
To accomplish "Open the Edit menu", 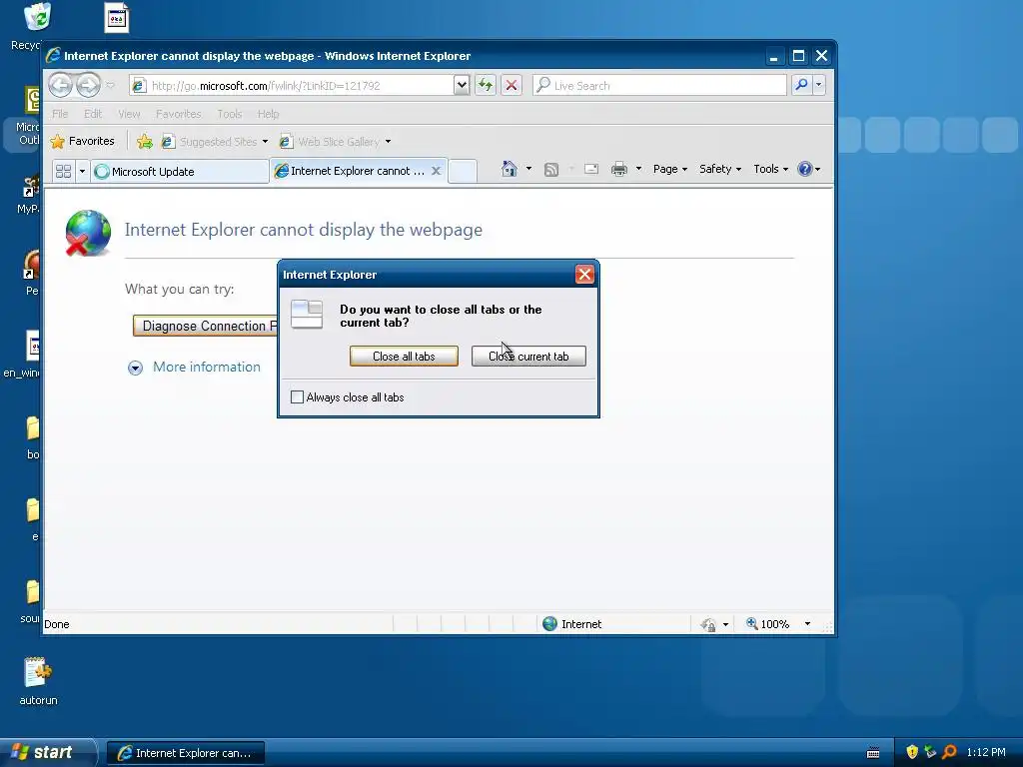I will [93, 114].
